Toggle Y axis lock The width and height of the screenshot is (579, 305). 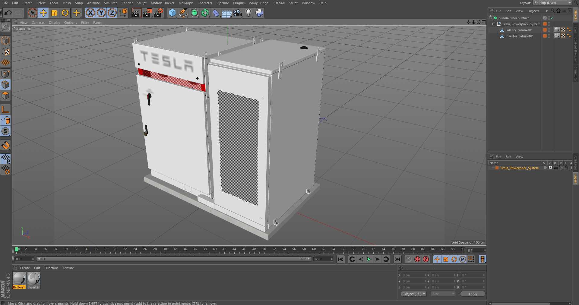101,13
